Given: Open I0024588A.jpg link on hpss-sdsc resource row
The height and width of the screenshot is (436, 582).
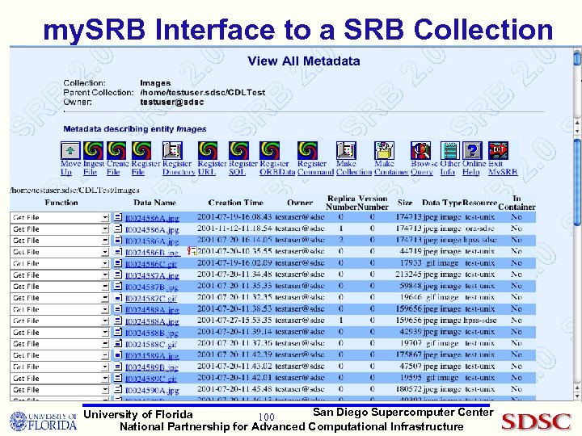Looking at the screenshot, I should 152,321.
